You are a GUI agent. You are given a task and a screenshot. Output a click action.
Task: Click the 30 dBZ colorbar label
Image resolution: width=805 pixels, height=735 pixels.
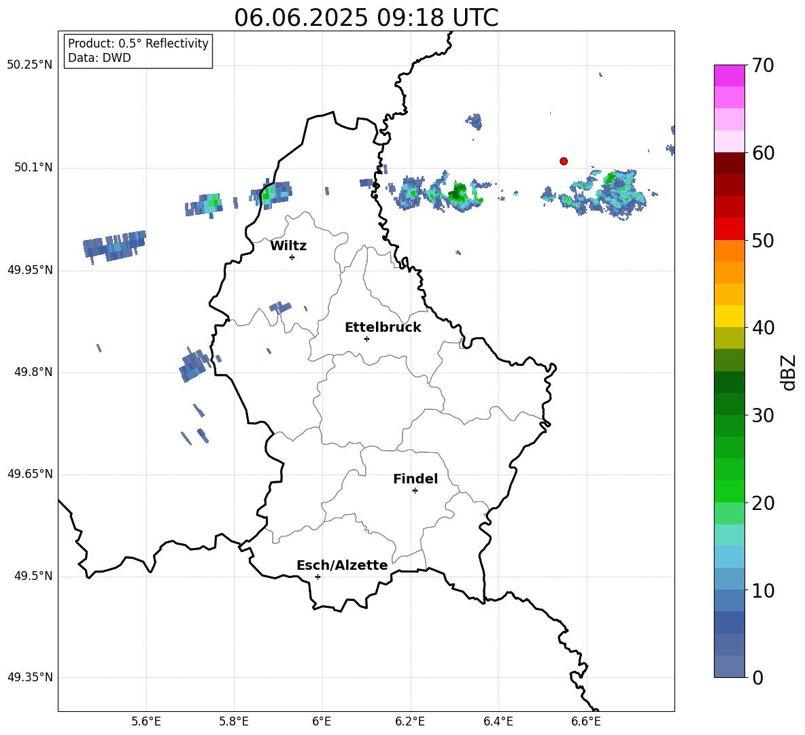click(x=763, y=415)
